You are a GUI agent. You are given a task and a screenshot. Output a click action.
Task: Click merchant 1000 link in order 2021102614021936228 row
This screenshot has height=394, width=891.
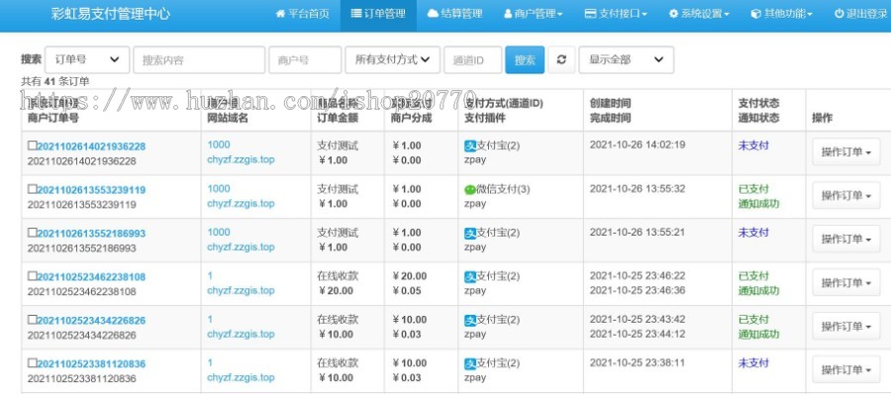(x=219, y=145)
